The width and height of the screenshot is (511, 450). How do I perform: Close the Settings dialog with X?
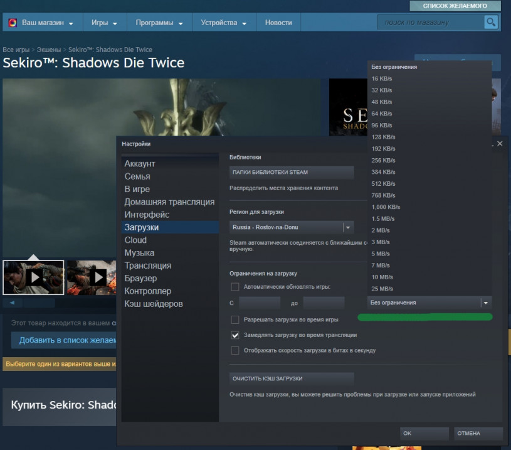click(x=500, y=144)
